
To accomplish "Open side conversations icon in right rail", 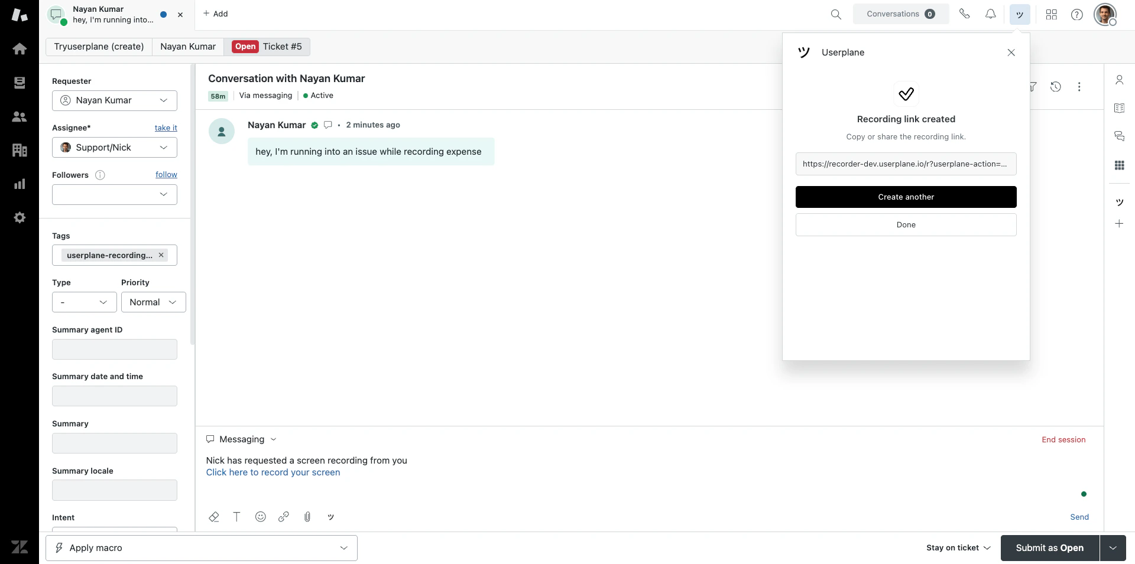I will pos(1119,136).
